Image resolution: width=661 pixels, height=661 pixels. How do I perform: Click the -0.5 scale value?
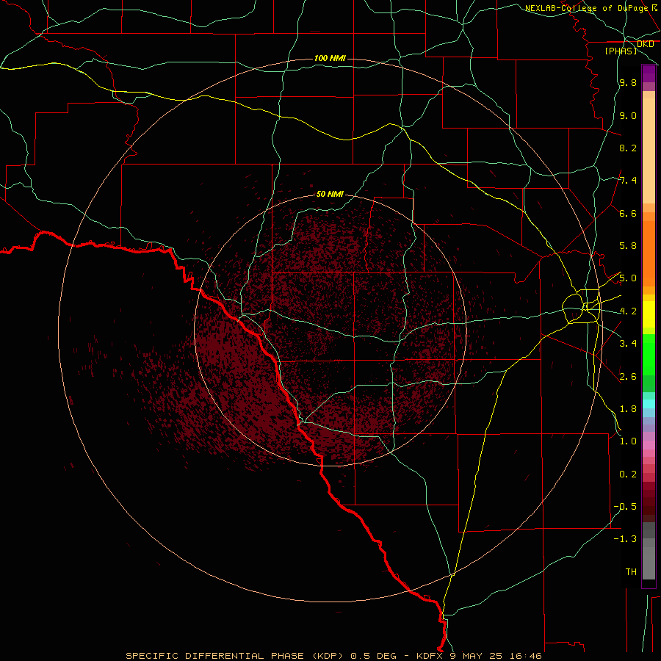click(625, 506)
